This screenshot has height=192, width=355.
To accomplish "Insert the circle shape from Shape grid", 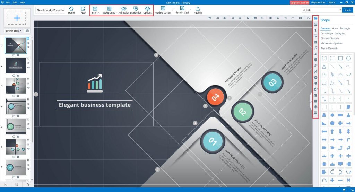I will (x=348, y=58).
